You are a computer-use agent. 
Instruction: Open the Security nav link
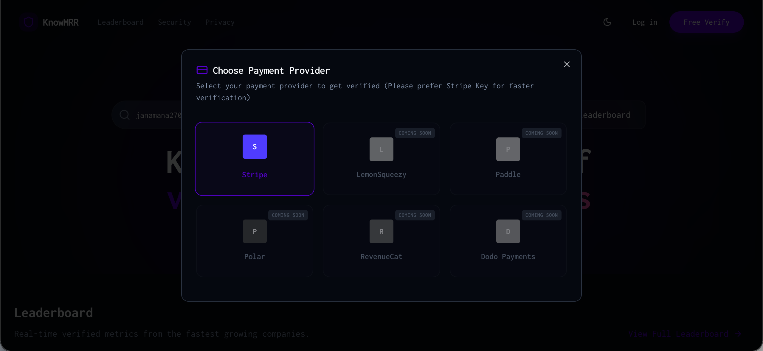(x=174, y=22)
